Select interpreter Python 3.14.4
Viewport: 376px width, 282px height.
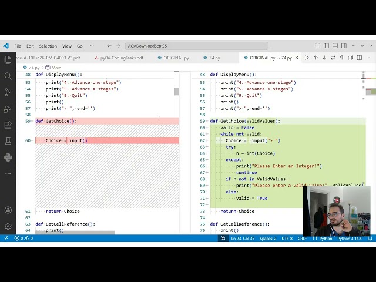(350, 239)
